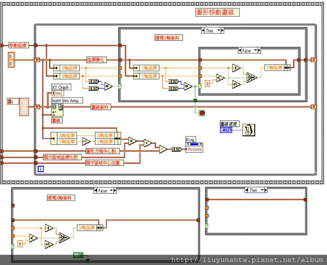Select the 顯示區域中心位置 label
This screenshot has width=327, height=265.
[x=104, y=163]
